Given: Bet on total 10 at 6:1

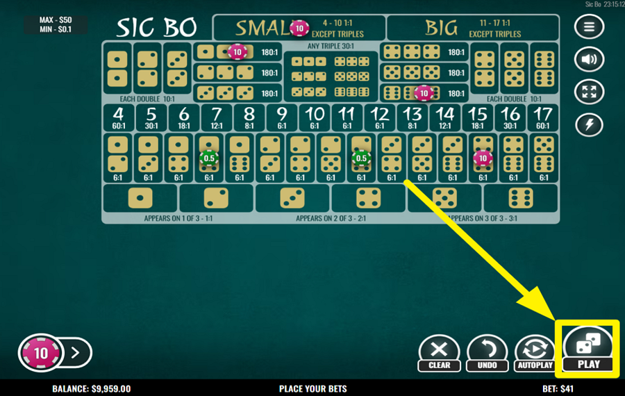Looking at the screenshot, I should coord(315,118).
